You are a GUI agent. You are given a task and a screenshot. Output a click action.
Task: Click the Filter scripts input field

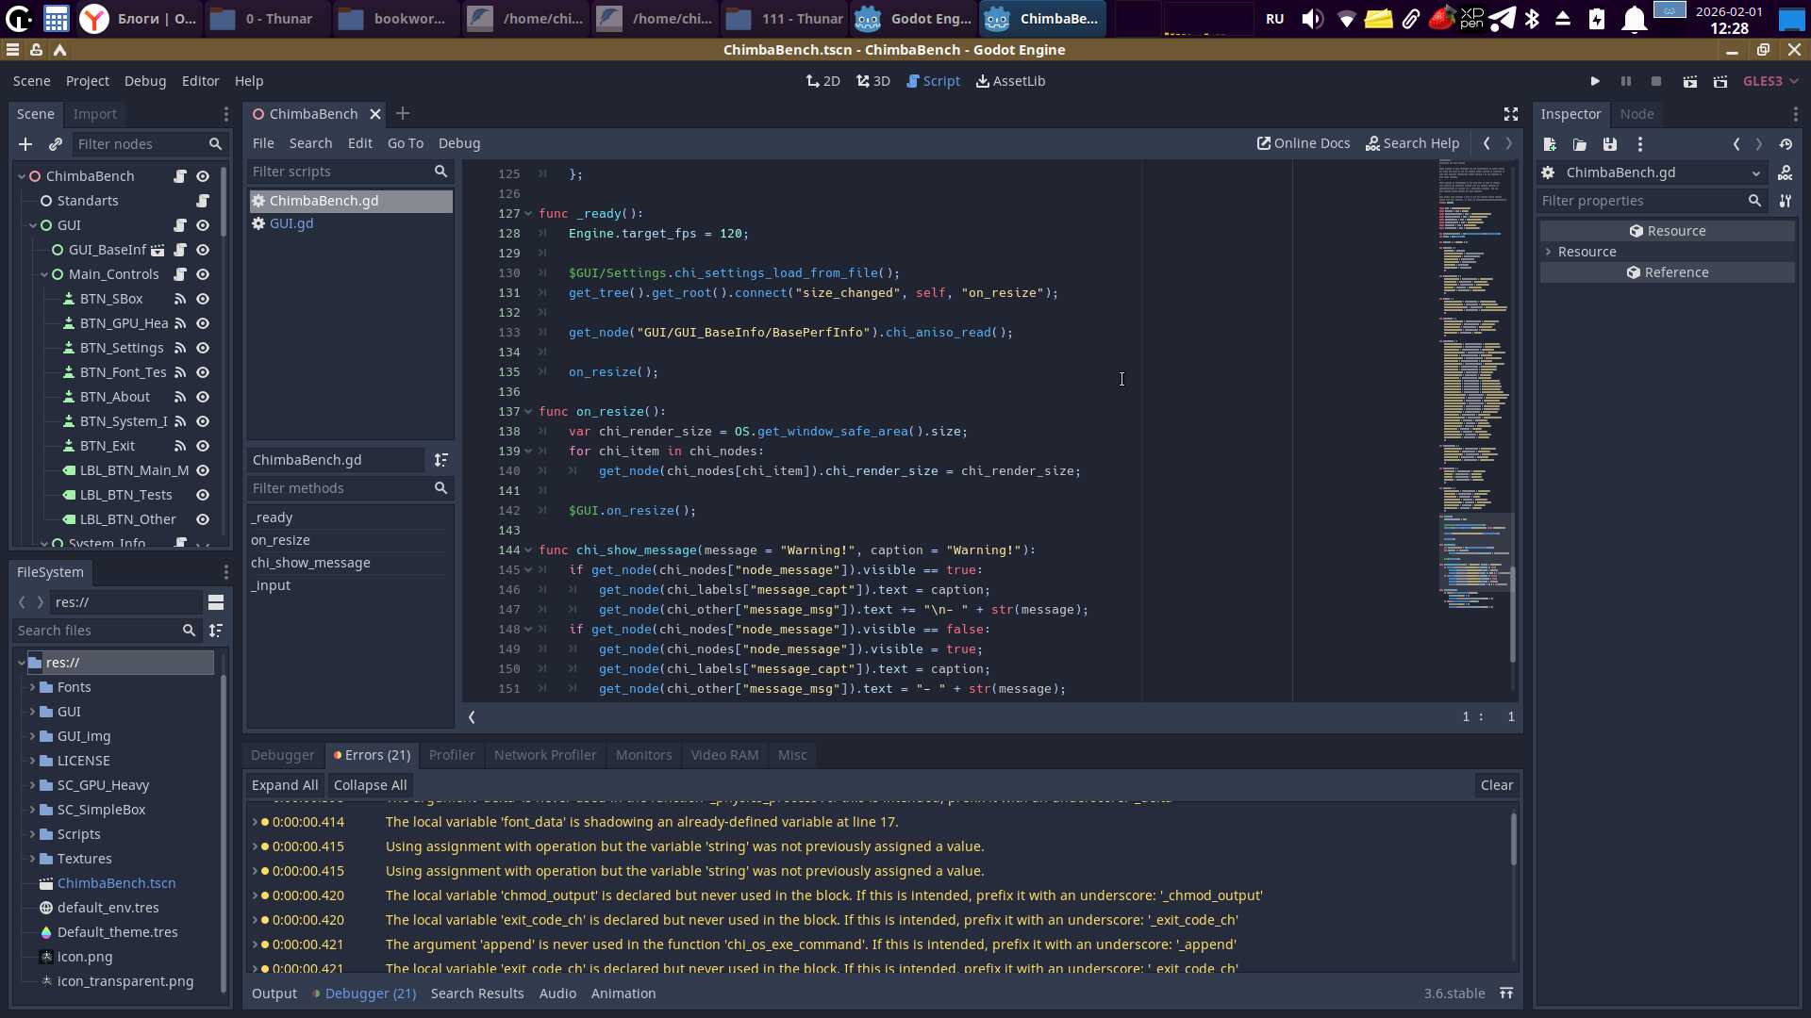pyautogui.click(x=340, y=172)
